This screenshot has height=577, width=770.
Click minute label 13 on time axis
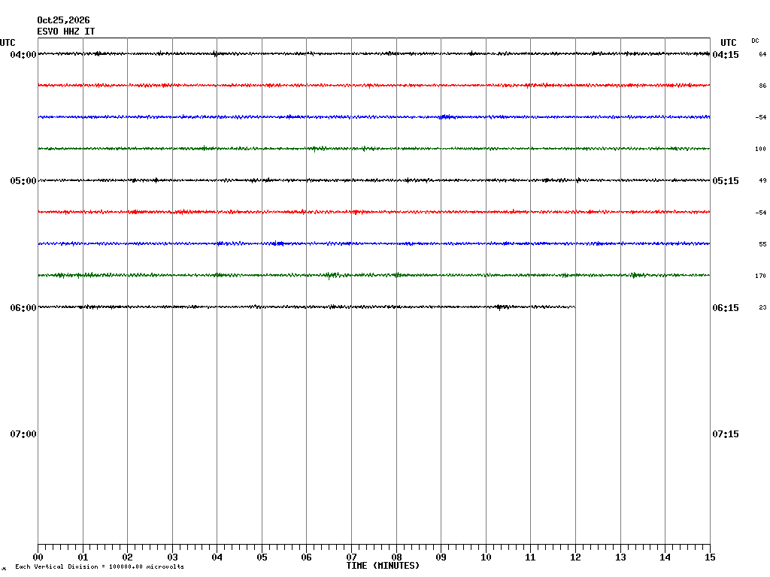point(620,557)
